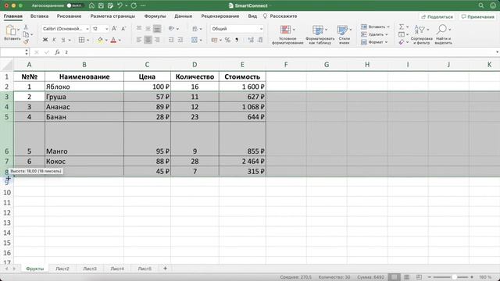
Task: Click the increase indent icon
Action: click(x=180, y=40)
